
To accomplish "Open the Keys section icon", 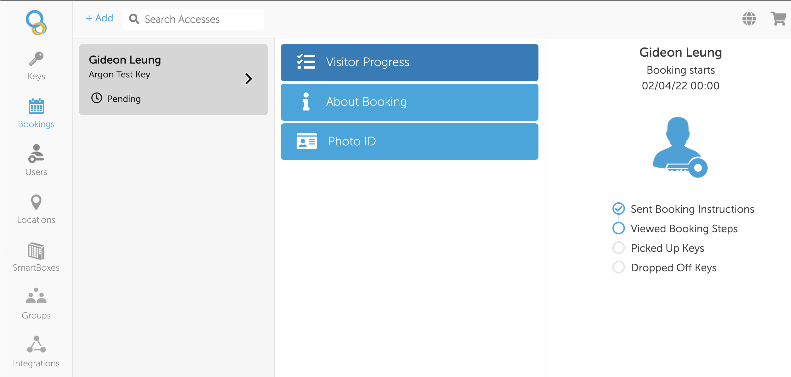I will point(36,59).
